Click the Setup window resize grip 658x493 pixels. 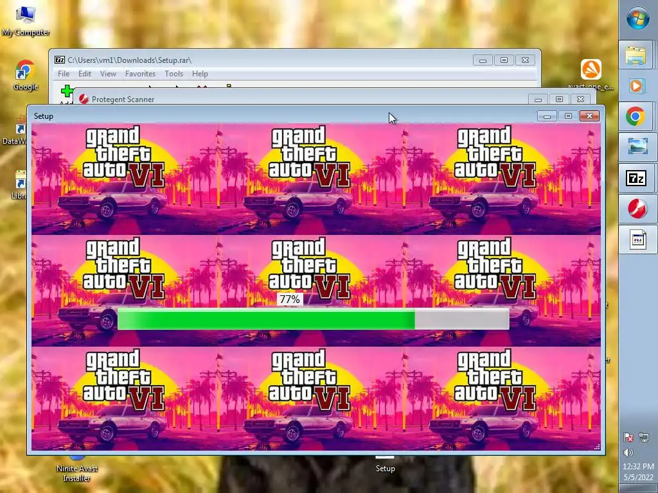[x=597, y=447]
